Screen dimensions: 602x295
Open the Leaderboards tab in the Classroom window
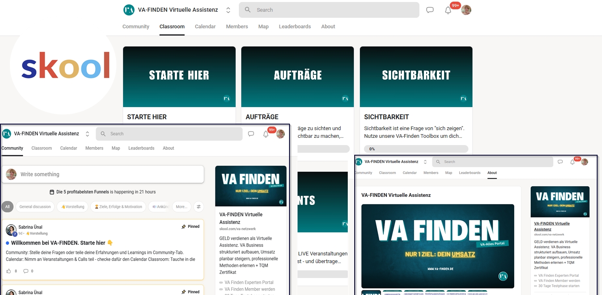pos(295,26)
